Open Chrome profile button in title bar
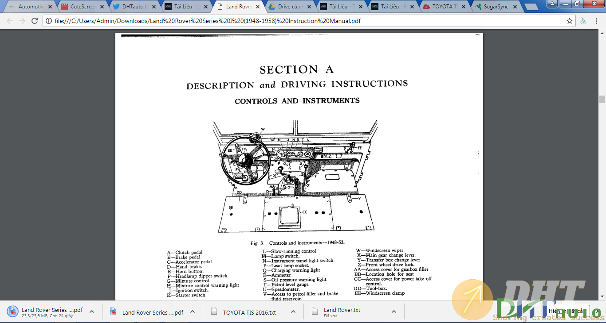This screenshot has height=323, width=606. (x=551, y=4)
